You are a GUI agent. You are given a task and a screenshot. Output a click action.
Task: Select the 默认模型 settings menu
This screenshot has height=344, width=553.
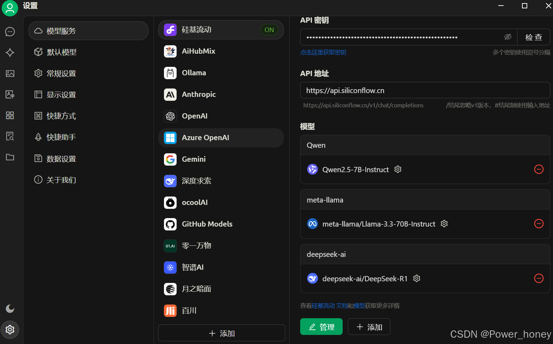[88, 52]
